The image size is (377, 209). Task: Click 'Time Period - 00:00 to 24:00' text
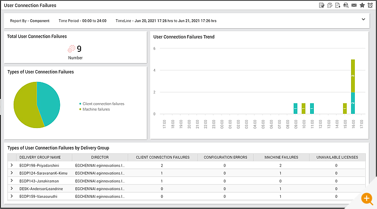click(82, 21)
